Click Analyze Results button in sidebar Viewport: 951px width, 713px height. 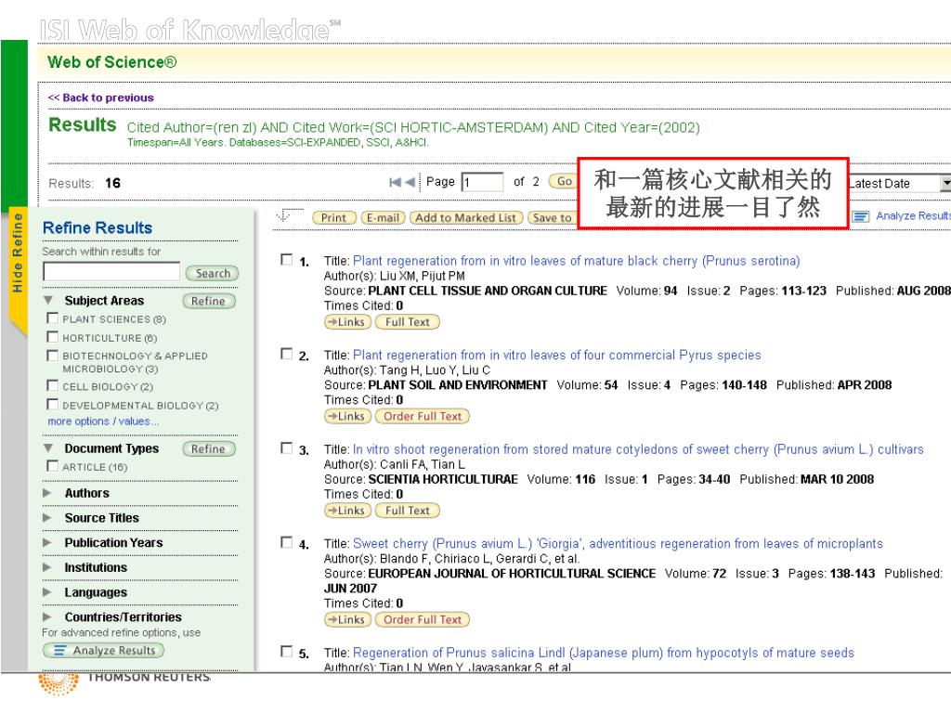104,651
